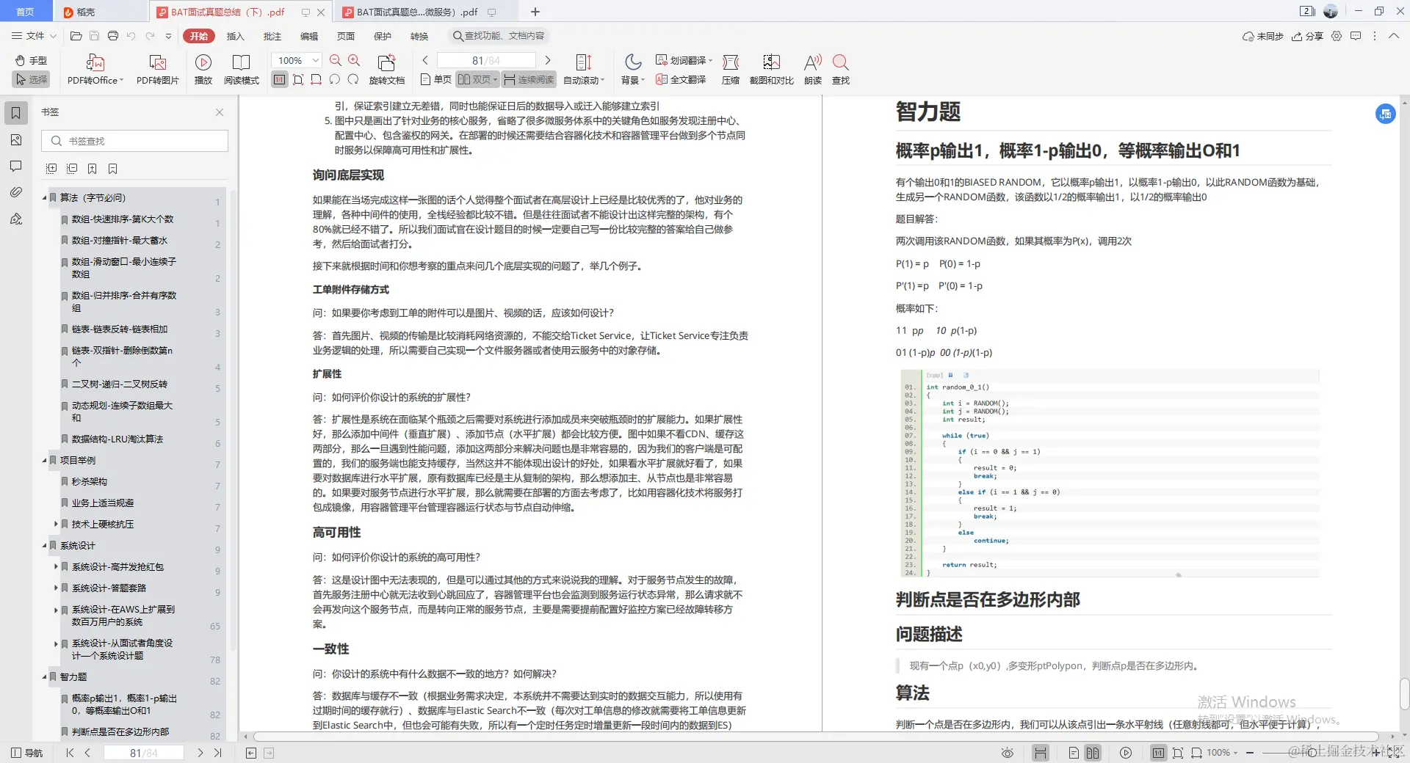1410x763 pixels.
Task: Go to previous page arrow in toolbar
Action: pyautogui.click(x=425, y=60)
